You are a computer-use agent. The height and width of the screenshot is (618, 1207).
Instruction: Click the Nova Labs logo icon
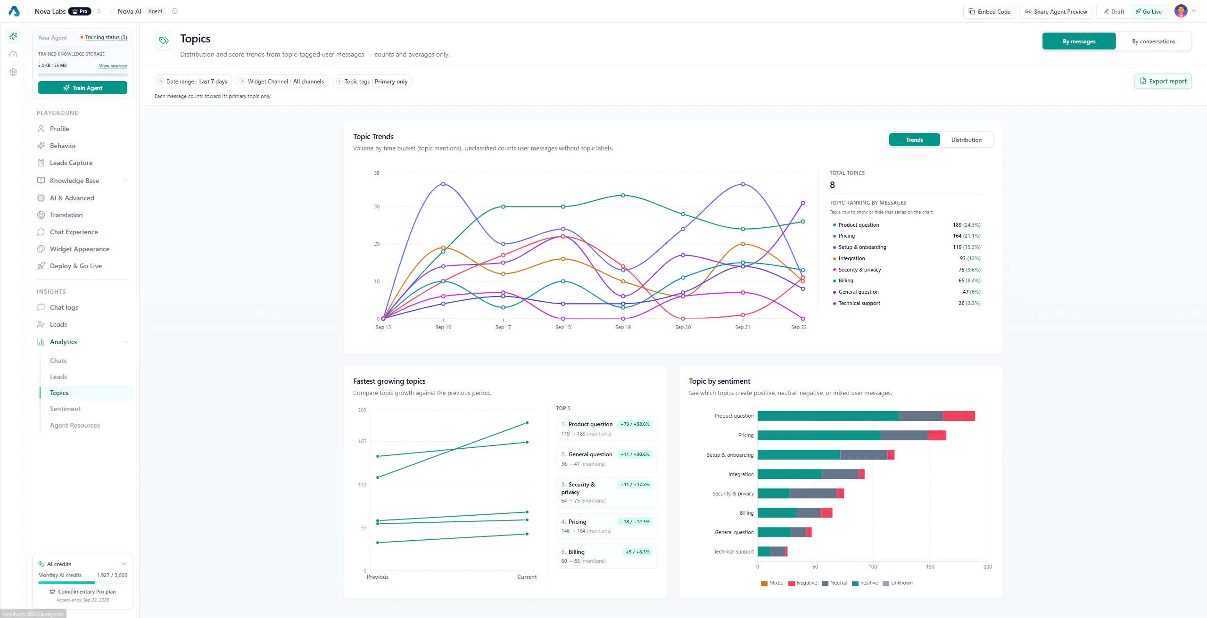tap(14, 11)
